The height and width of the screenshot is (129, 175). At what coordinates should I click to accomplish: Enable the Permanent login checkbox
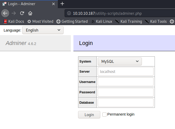[x=104, y=115]
